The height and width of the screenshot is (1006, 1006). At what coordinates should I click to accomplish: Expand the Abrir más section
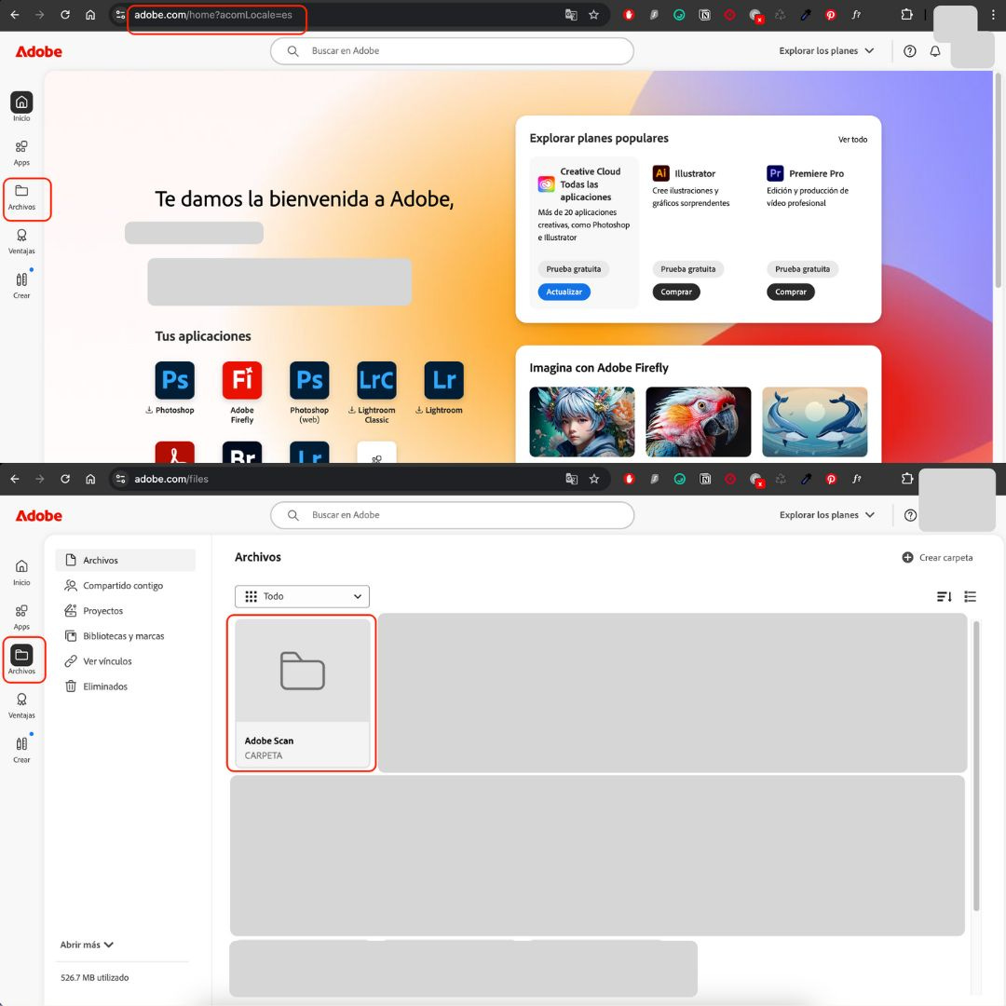pos(87,945)
